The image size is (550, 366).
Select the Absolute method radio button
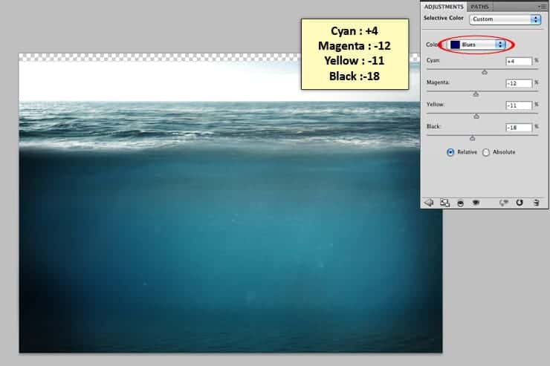(486, 152)
